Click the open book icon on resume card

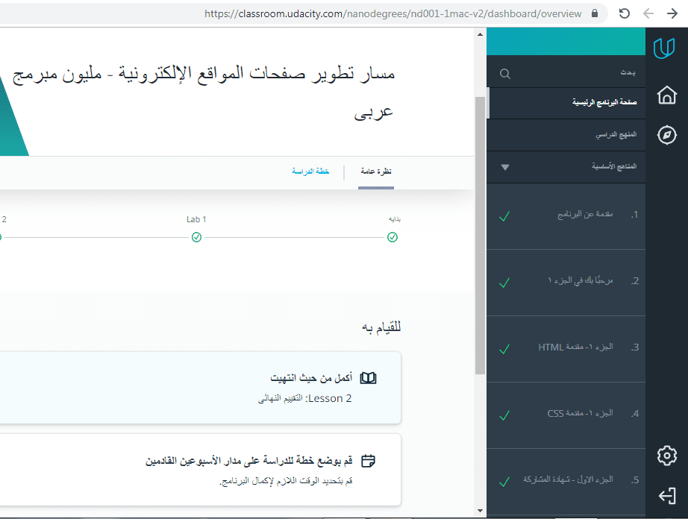click(368, 378)
